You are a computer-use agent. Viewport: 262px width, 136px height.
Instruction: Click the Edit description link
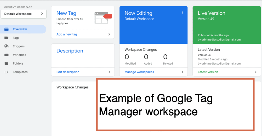pos(68,72)
